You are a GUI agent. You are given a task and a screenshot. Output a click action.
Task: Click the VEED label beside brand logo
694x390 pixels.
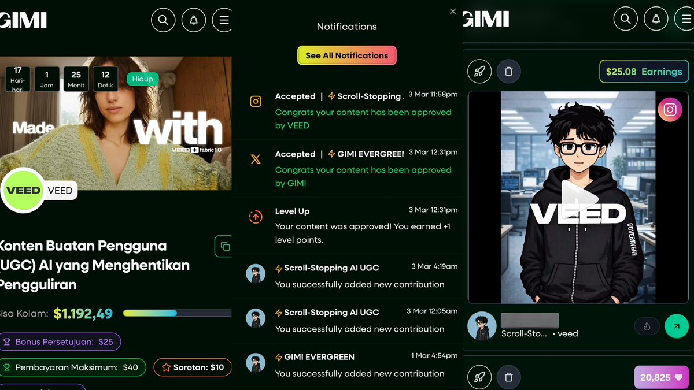click(60, 191)
